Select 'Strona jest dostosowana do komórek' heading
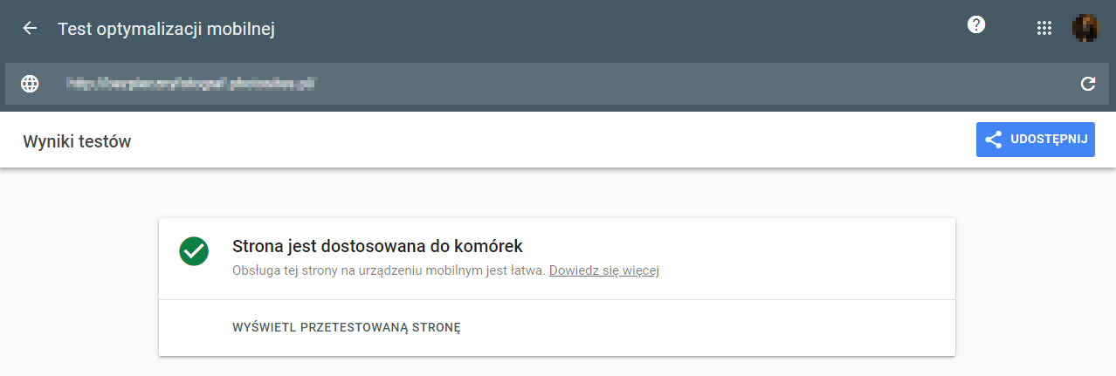 pyautogui.click(x=377, y=246)
